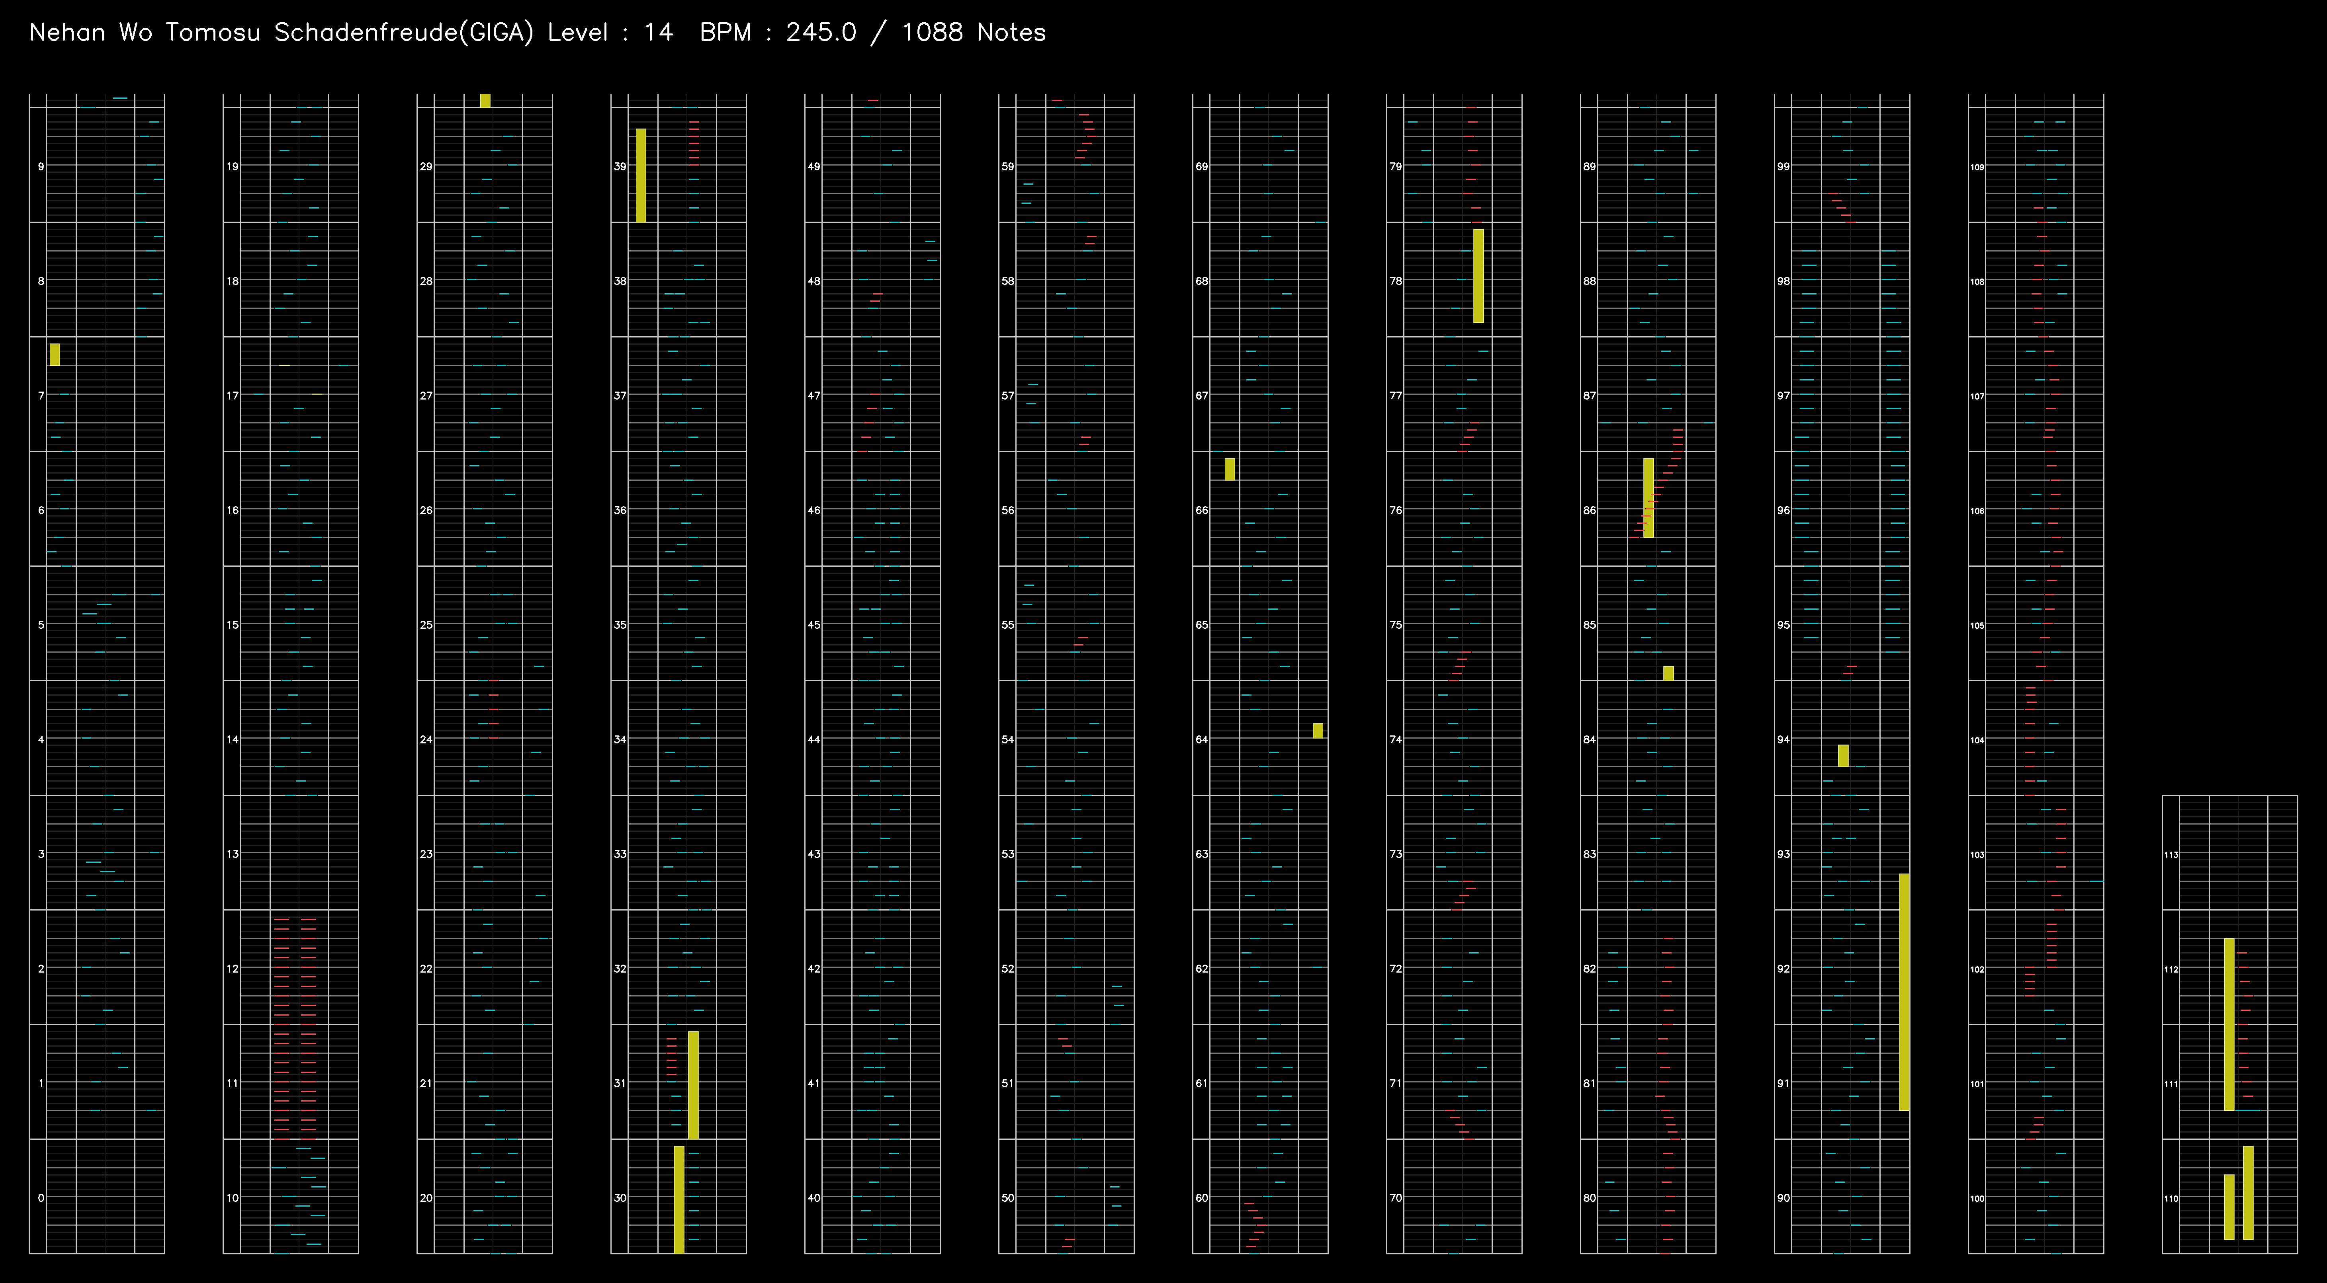Click measure number 59 label
This screenshot has height=1283, width=2327.
tap(1008, 166)
